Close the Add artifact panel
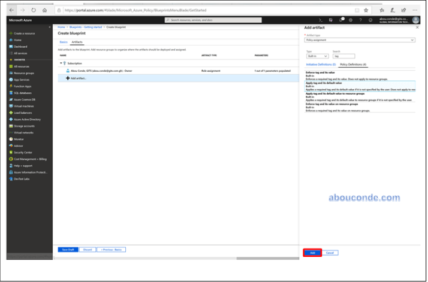The width and height of the screenshot is (428, 282). click(417, 28)
